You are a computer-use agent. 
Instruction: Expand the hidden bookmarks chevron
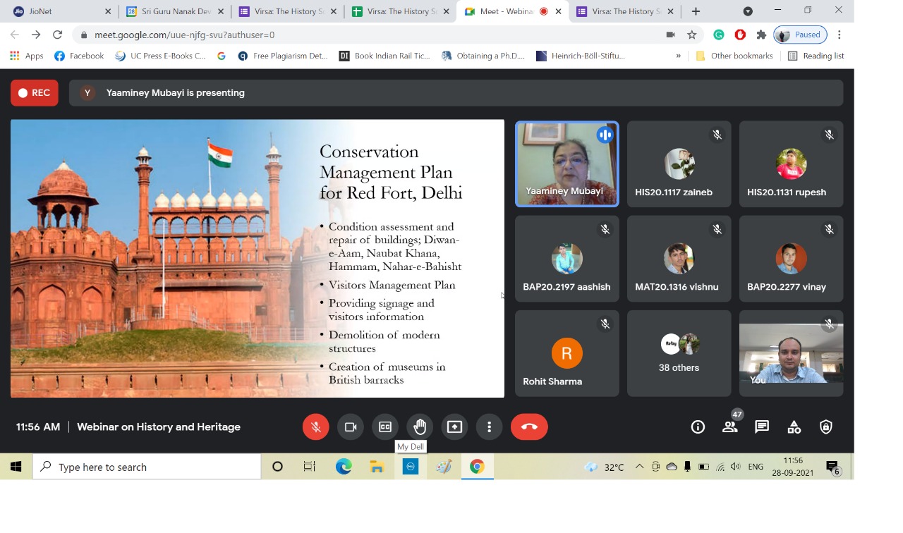pyautogui.click(x=678, y=56)
